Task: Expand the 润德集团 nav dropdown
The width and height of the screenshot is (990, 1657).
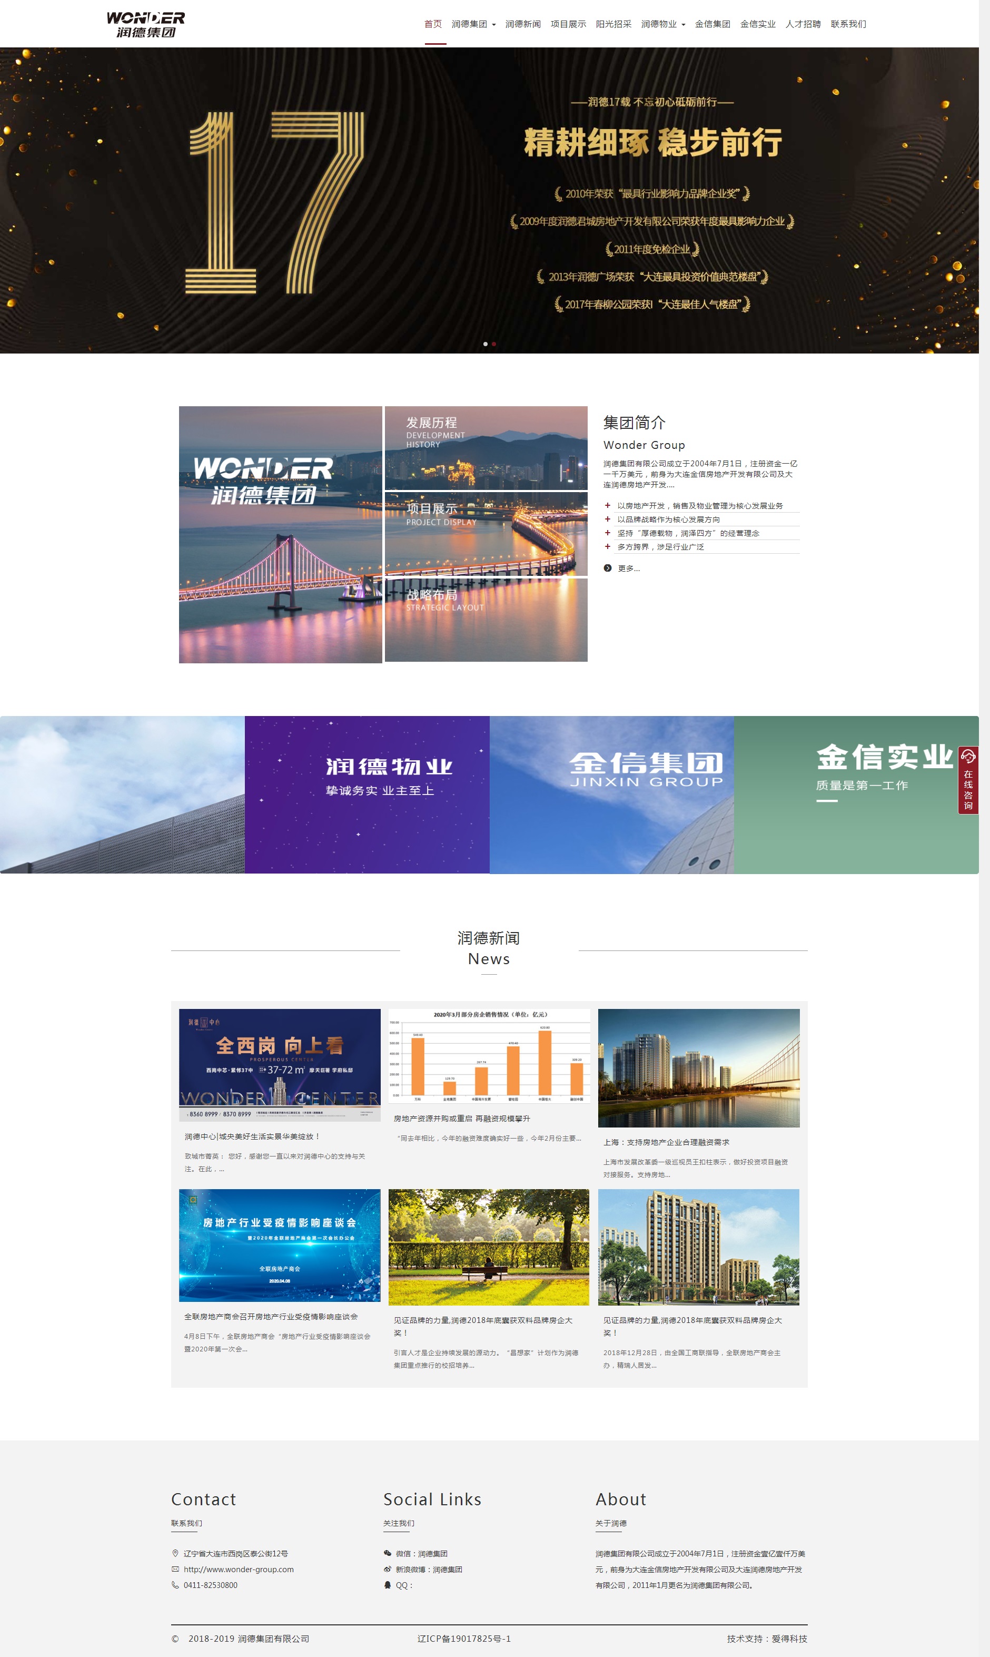Action: pos(473,24)
